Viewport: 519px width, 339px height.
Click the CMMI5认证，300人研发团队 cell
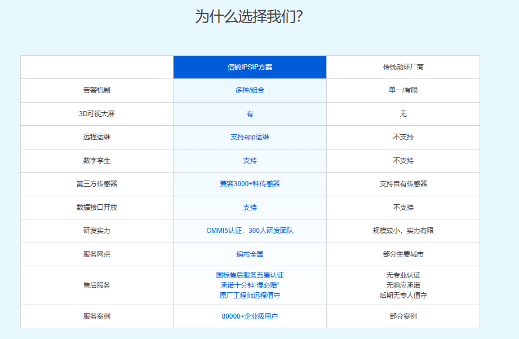[x=250, y=231]
